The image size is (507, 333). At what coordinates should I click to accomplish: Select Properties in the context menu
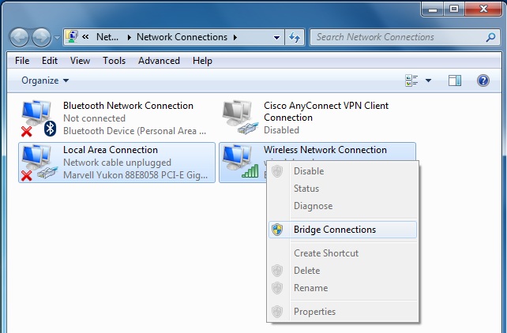pos(314,312)
